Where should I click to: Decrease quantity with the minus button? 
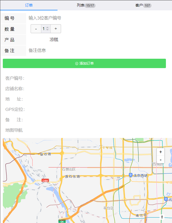[36, 29]
